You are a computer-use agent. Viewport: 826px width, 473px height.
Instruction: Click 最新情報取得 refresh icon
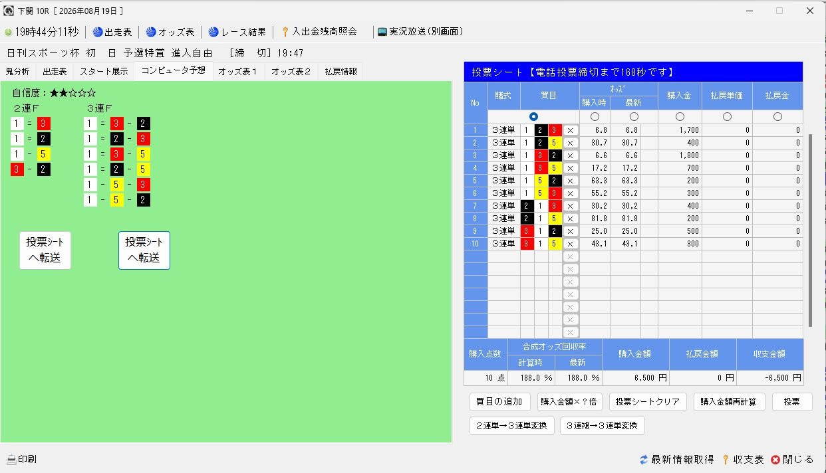[x=643, y=460]
